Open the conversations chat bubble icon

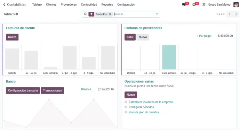tap(184, 5)
